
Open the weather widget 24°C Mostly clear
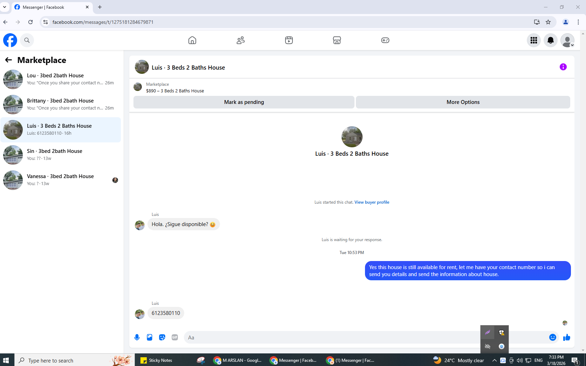pos(459,360)
